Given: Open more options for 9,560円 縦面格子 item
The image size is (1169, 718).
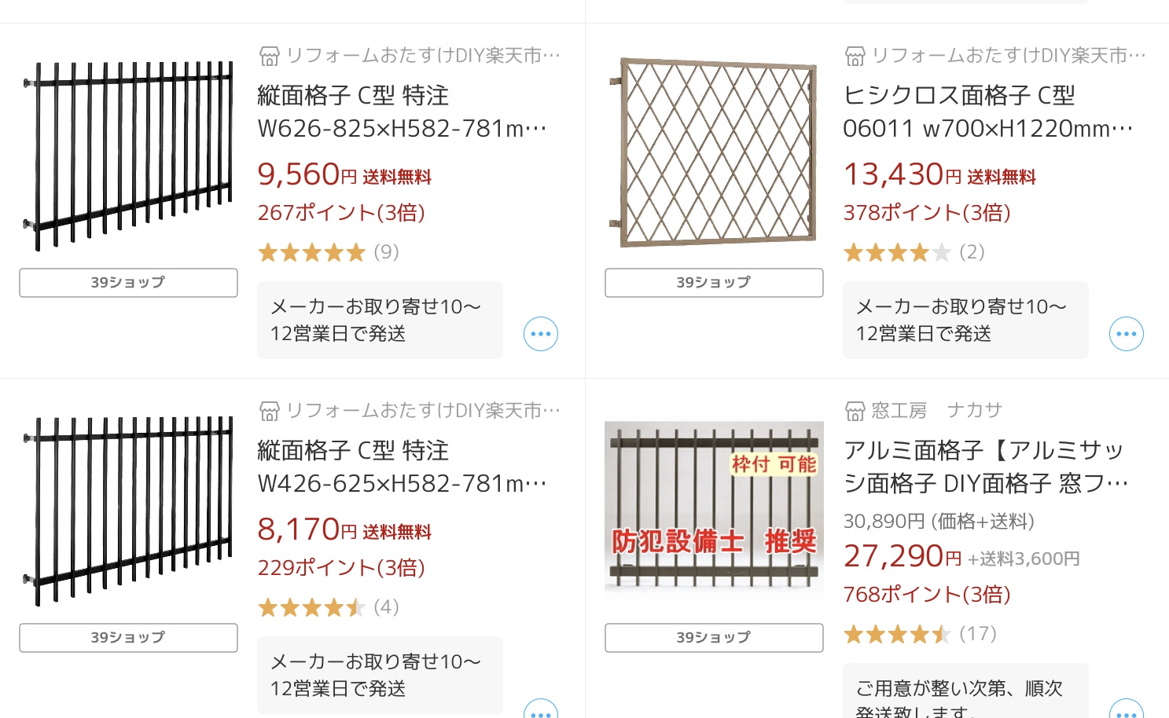Looking at the screenshot, I should tap(541, 334).
